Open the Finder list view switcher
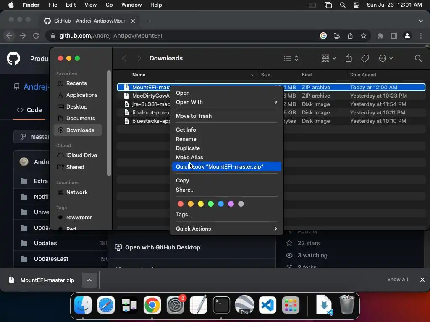The width and height of the screenshot is (430, 322). point(291,58)
